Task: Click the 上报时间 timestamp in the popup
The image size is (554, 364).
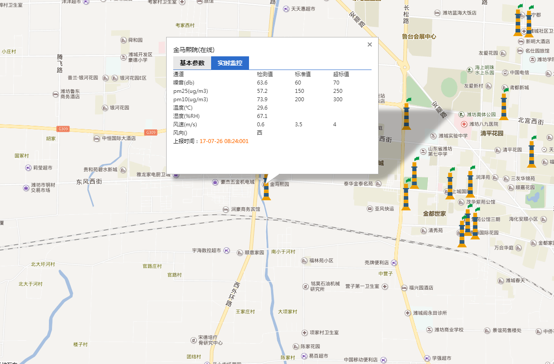Action: click(x=224, y=141)
